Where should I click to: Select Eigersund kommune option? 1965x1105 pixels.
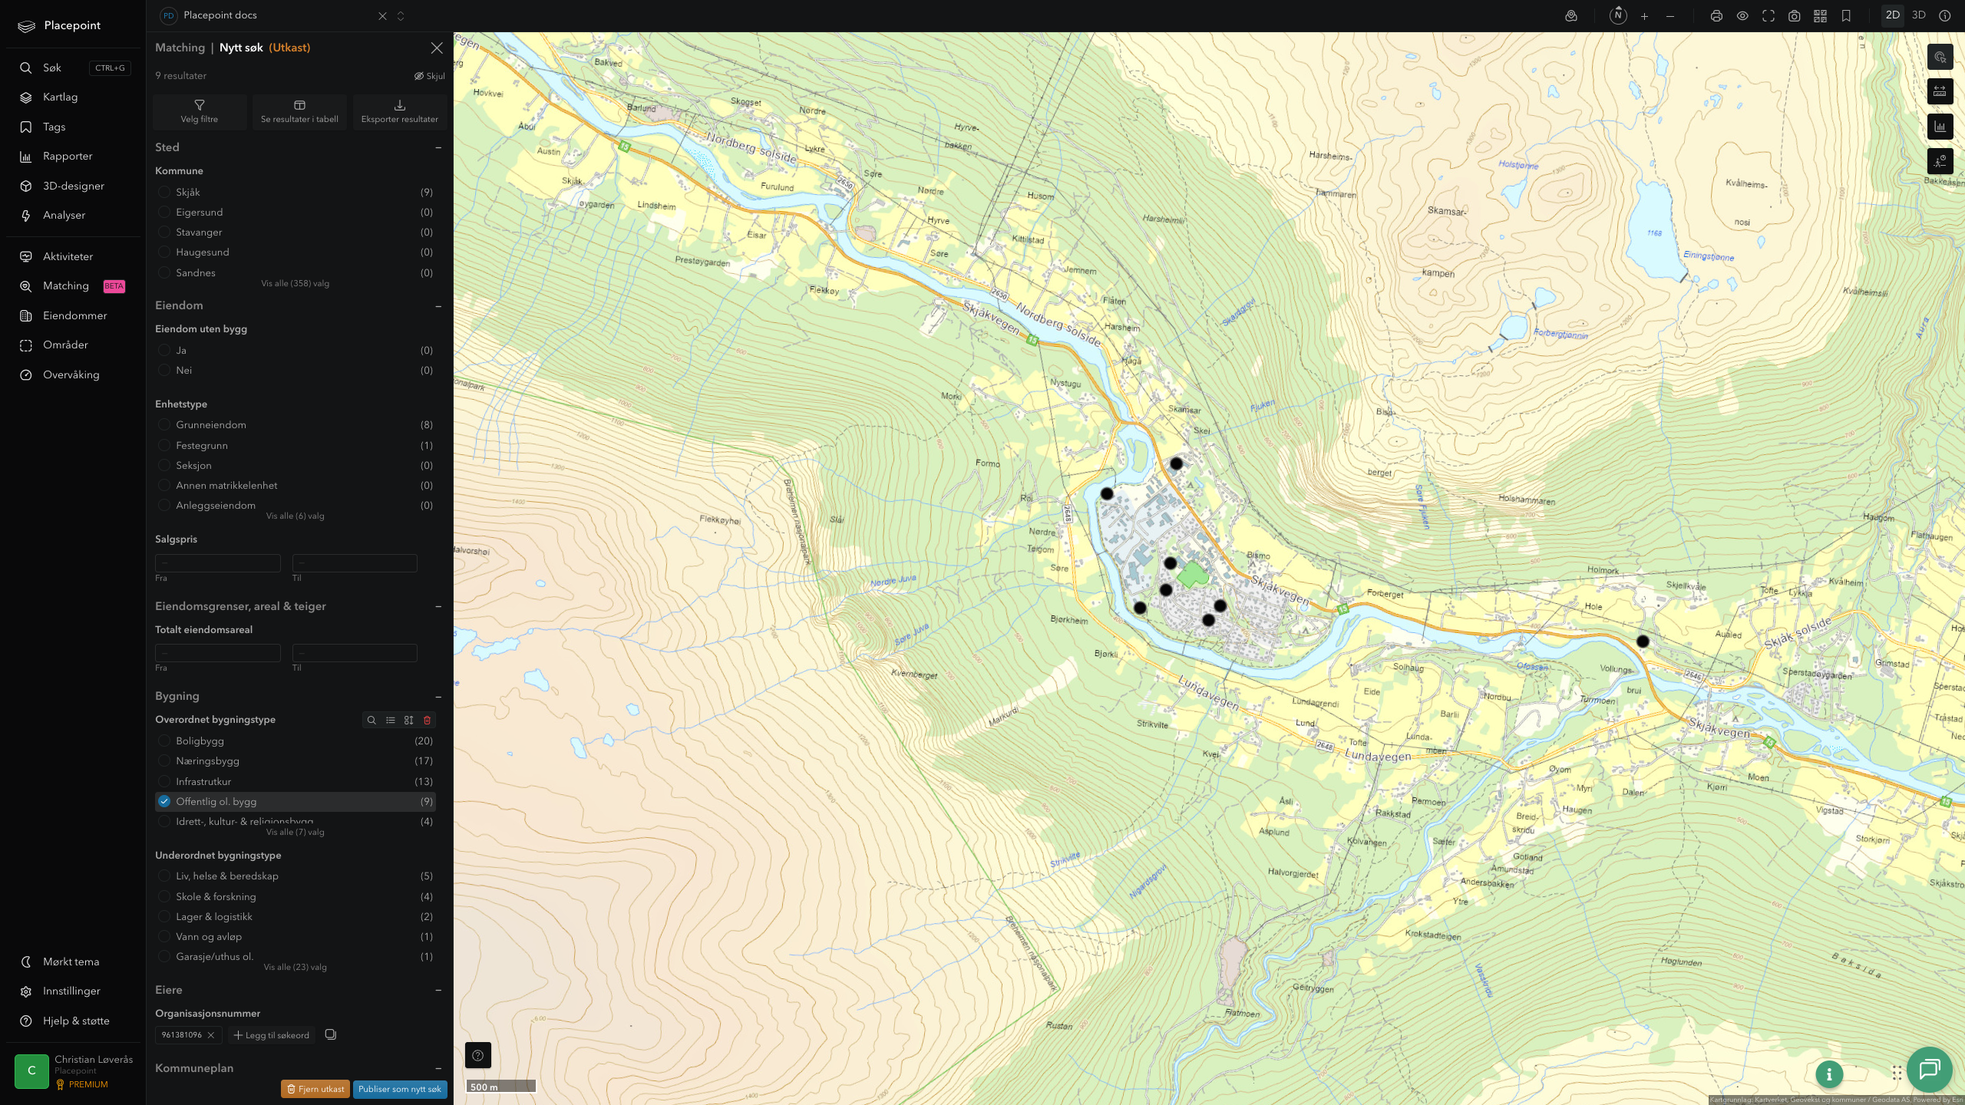pos(296,212)
